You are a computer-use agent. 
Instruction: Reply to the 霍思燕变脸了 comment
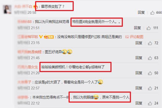(141, 12)
